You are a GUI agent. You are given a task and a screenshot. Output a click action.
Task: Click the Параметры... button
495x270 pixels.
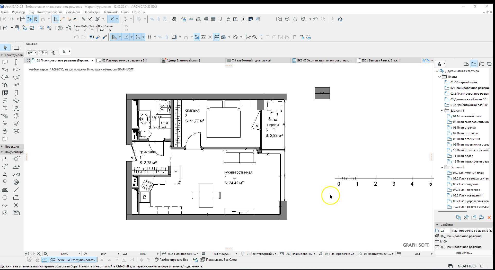463,253
